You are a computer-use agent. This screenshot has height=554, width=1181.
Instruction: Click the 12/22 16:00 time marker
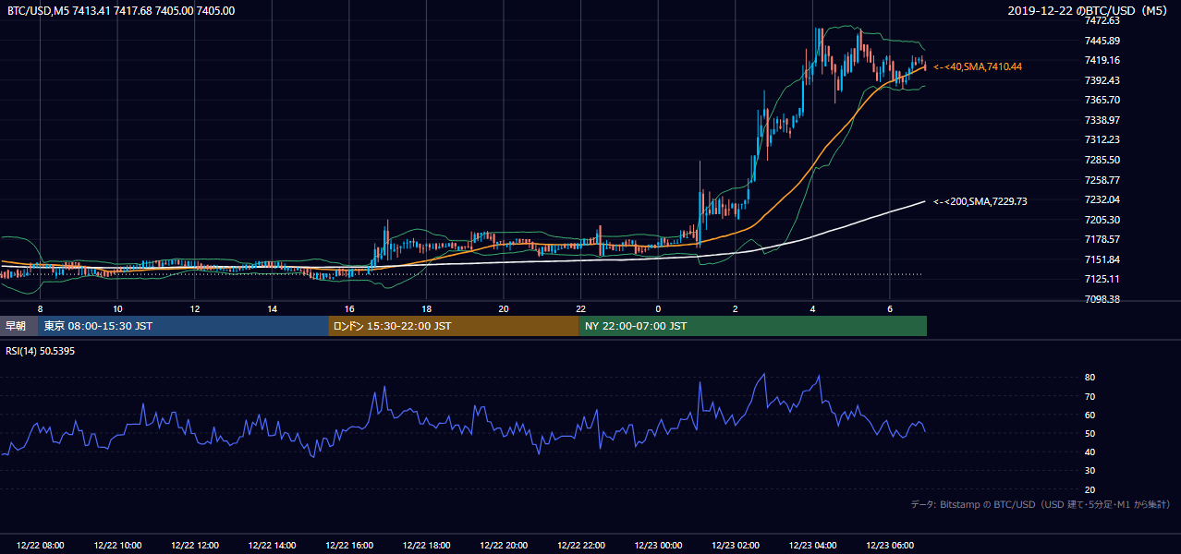click(349, 546)
